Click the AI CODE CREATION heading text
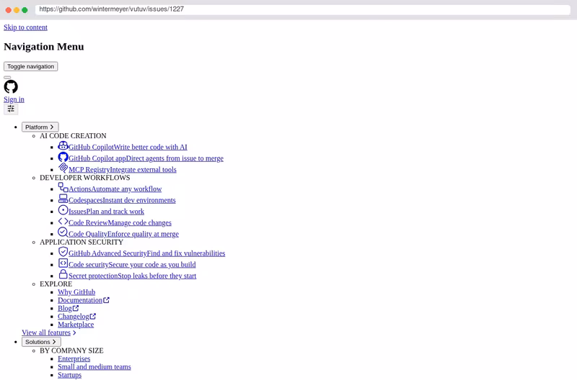Viewport: 577px width, 380px height. pyautogui.click(x=73, y=136)
